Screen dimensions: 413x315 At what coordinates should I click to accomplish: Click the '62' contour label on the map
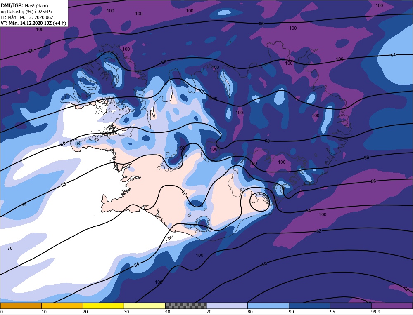(201, 91)
